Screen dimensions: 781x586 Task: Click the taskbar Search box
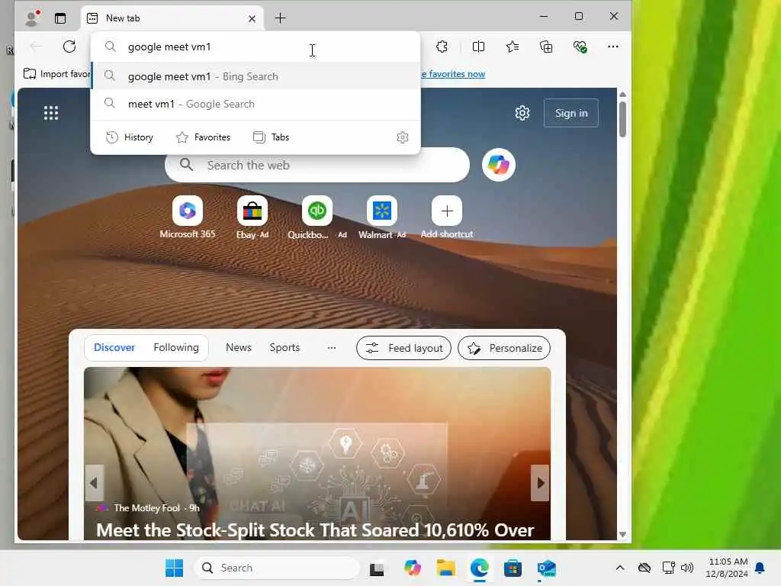[x=277, y=568]
